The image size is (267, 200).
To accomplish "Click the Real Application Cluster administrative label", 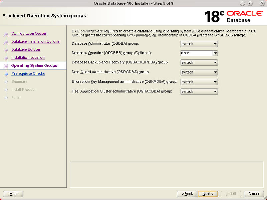I will pos(122,91).
